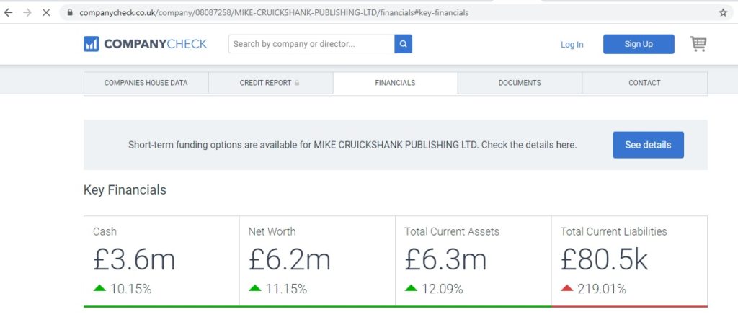The image size is (738, 317).
Task: Click the Cash value £3.6m
Action: click(134, 259)
